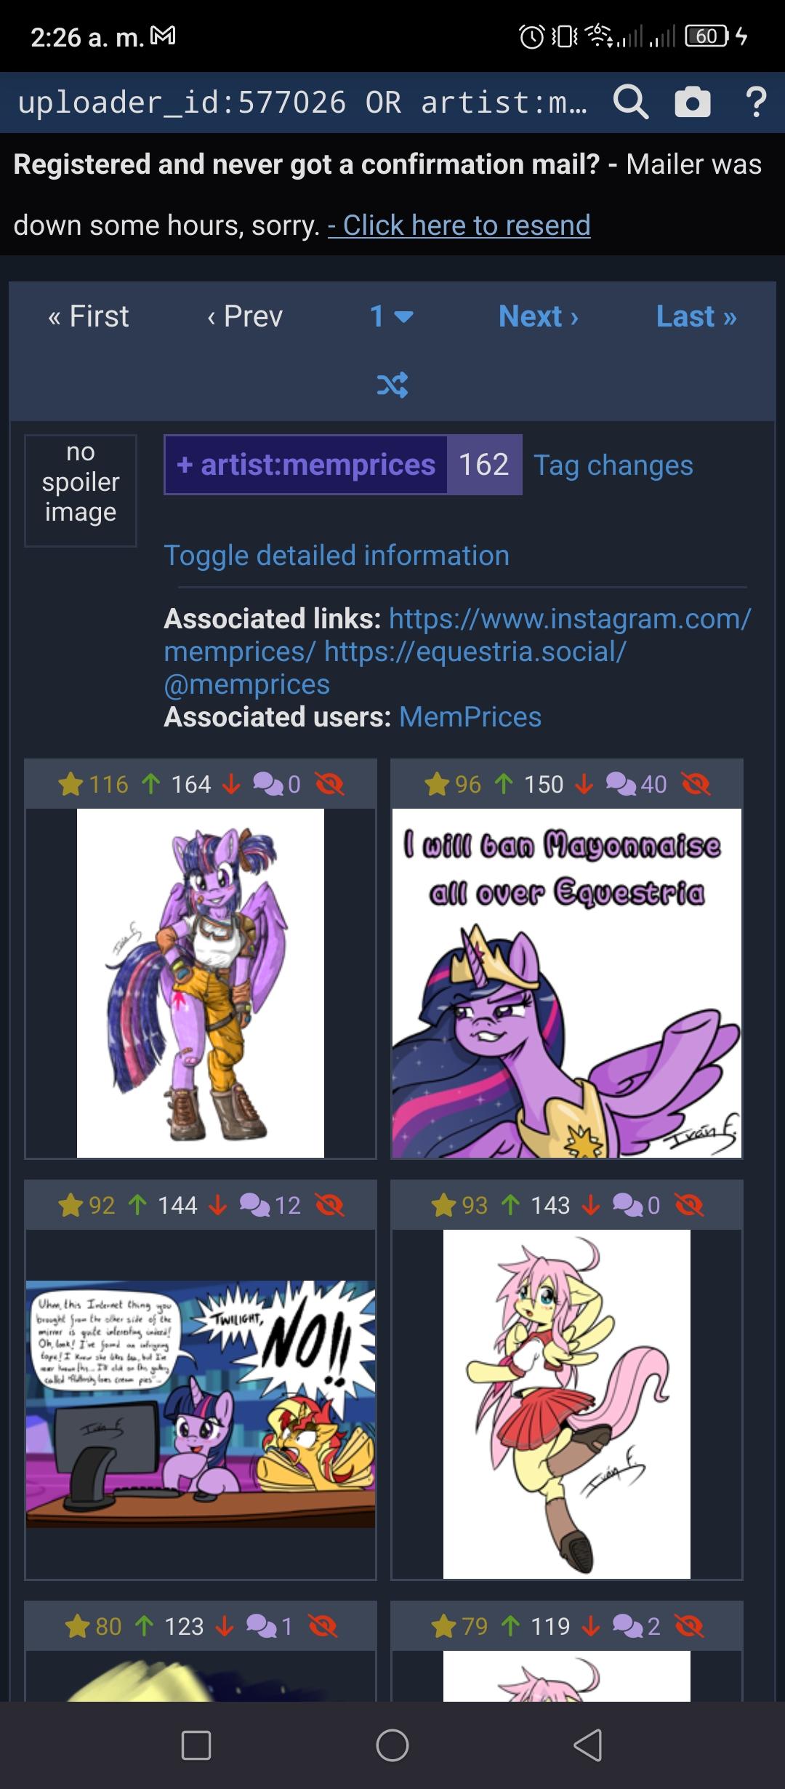Expand the plus on artist:memprices tag
This screenshot has height=1789, width=785.
click(185, 465)
